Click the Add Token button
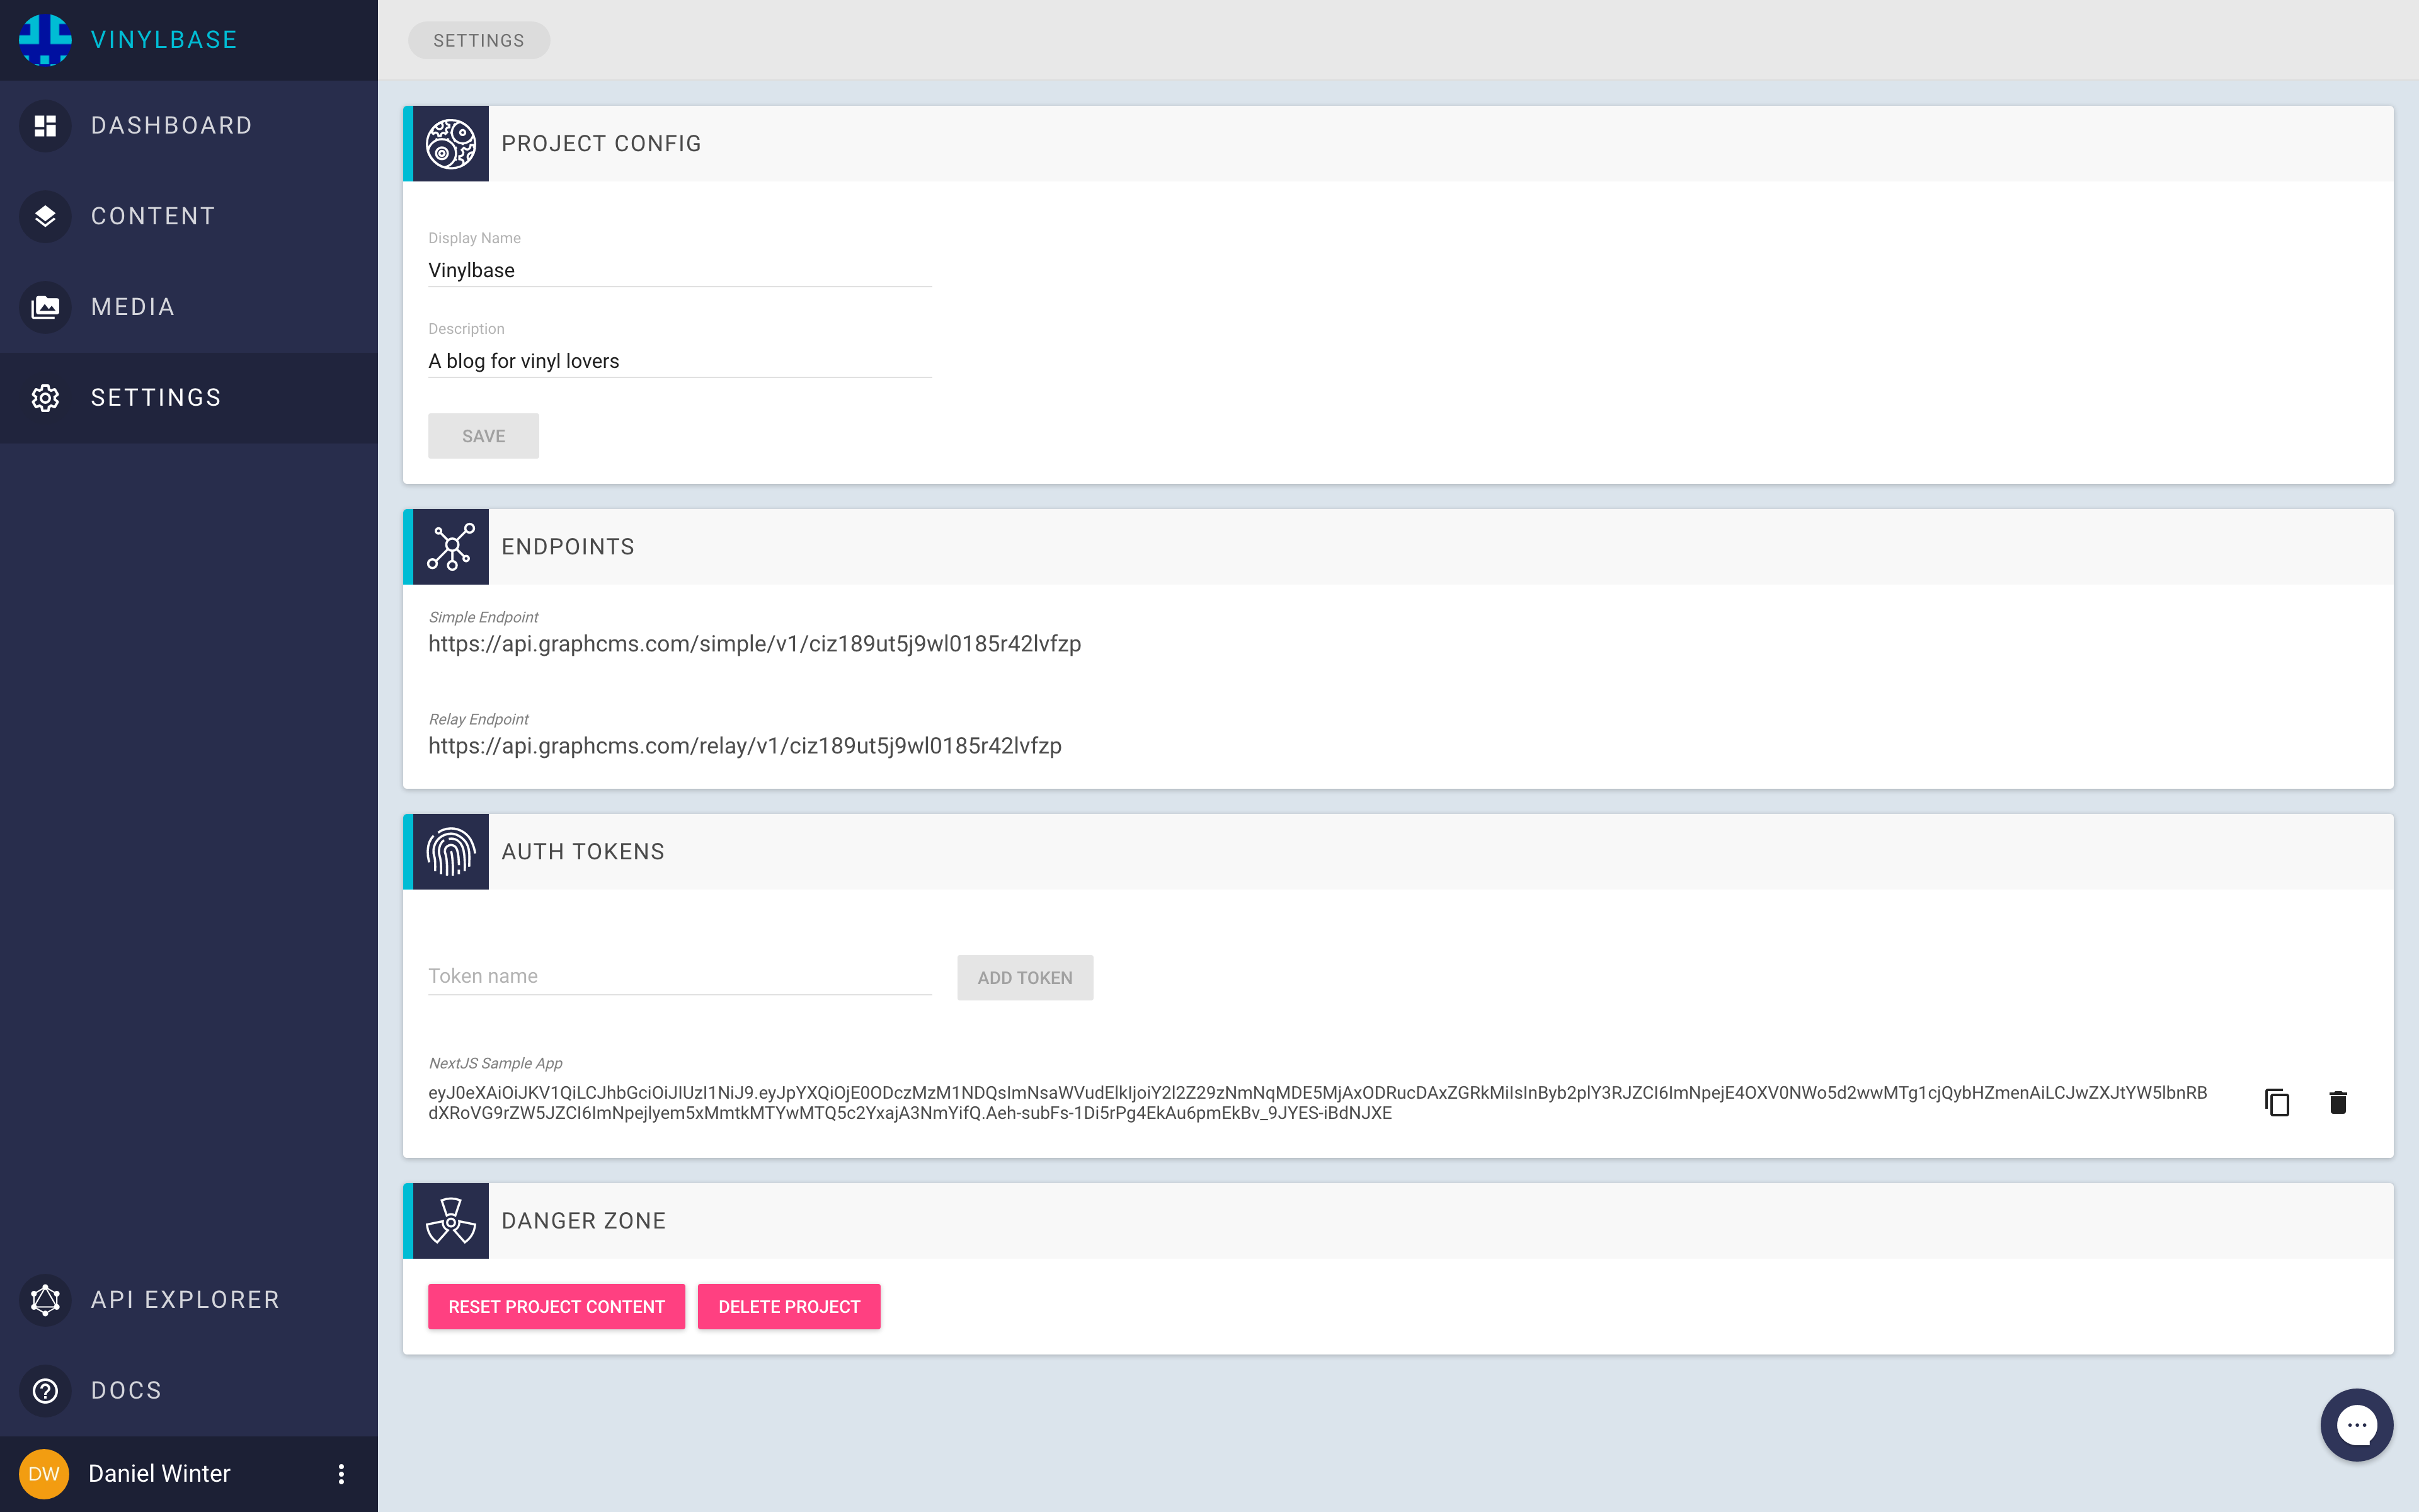2419x1512 pixels. click(x=1024, y=978)
